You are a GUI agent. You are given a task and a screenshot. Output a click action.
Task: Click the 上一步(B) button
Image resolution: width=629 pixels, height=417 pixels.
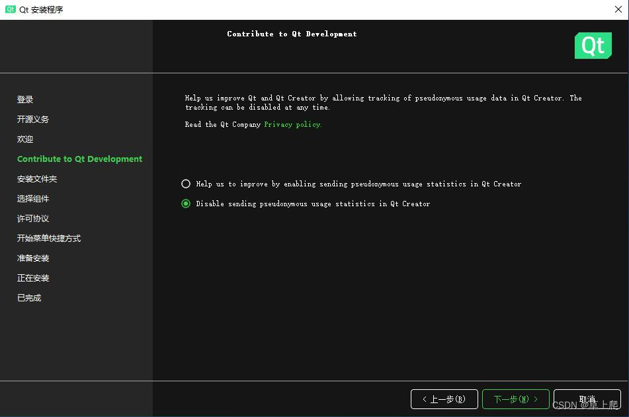tap(444, 399)
